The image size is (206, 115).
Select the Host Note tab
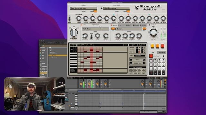pyautogui.click(x=162, y=52)
